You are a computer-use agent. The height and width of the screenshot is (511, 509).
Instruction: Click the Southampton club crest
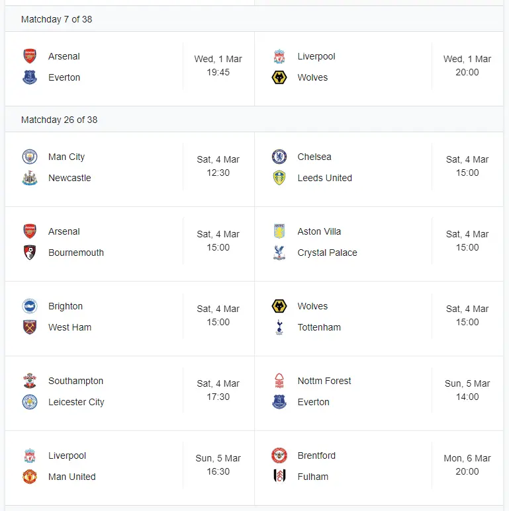point(30,381)
